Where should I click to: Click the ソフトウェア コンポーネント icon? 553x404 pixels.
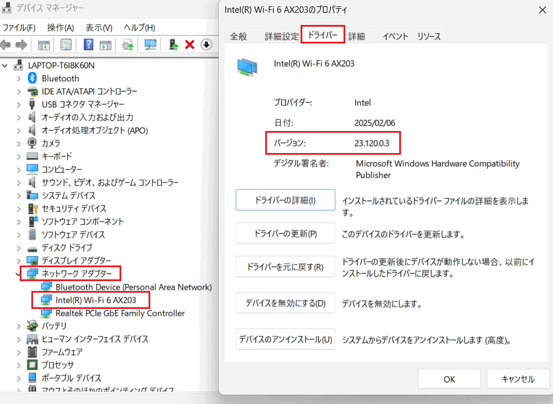tap(33, 221)
